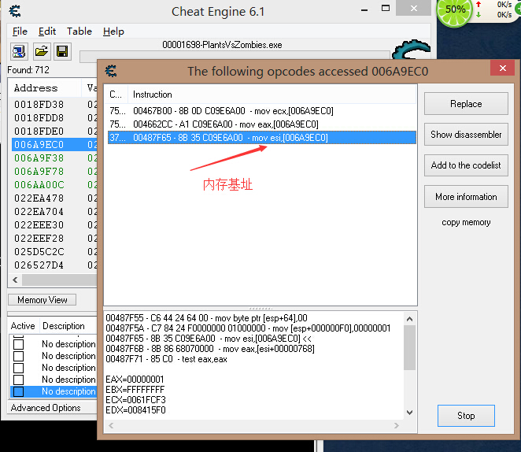This screenshot has height=452, width=521.
Task: Click Add to the codelist button
Action: pyautogui.click(x=466, y=165)
